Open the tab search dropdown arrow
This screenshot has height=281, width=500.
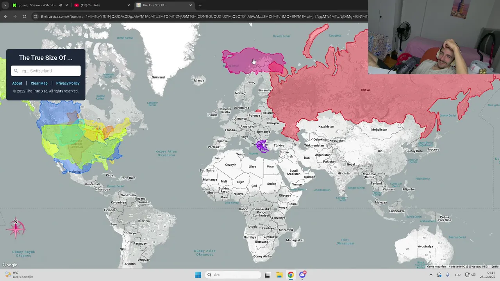(x=5, y=5)
